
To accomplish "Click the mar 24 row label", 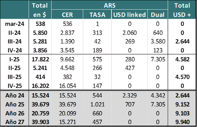I will click(x=15, y=24).
